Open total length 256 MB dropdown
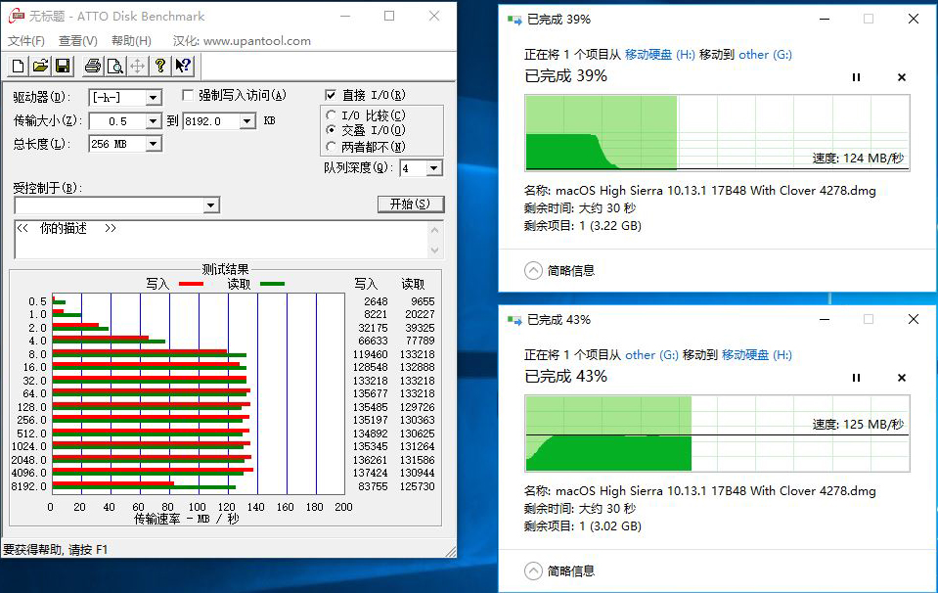 pos(154,144)
